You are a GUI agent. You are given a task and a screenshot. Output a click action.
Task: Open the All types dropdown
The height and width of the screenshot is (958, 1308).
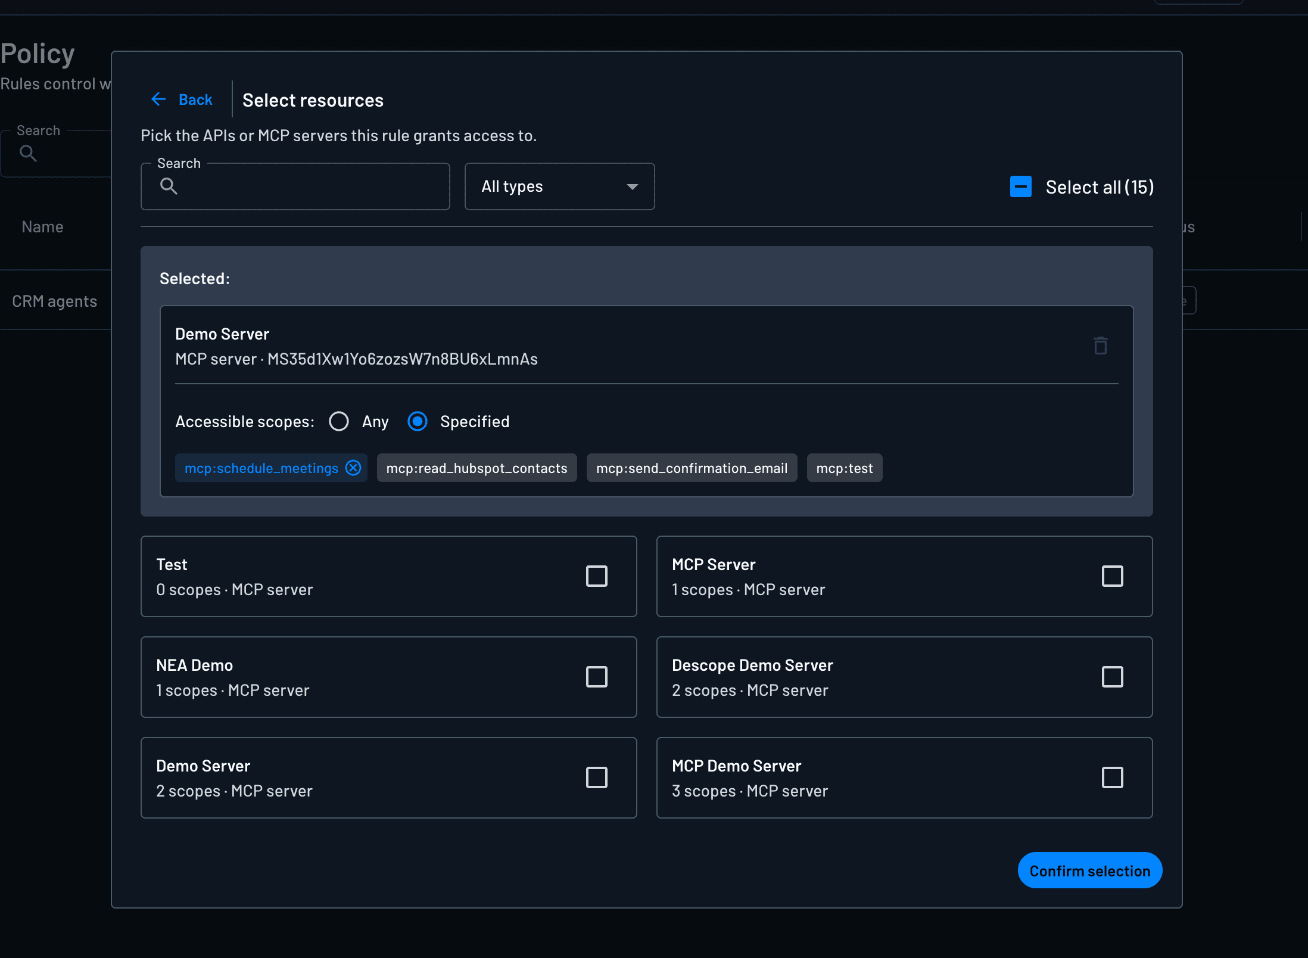559,186
